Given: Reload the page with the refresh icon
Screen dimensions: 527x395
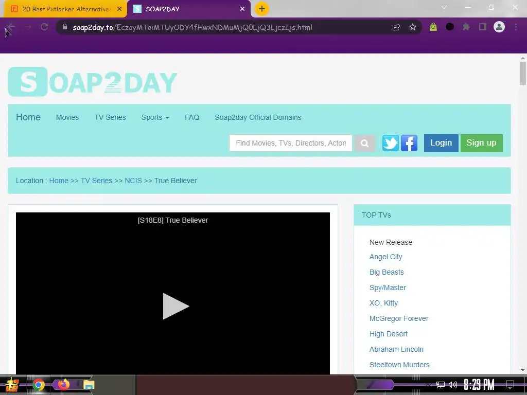Looking at the screenshot, I should point(44,27).
